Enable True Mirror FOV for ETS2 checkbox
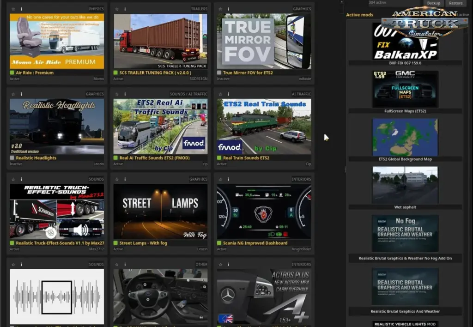473x327 pixels. coord(219,73)
